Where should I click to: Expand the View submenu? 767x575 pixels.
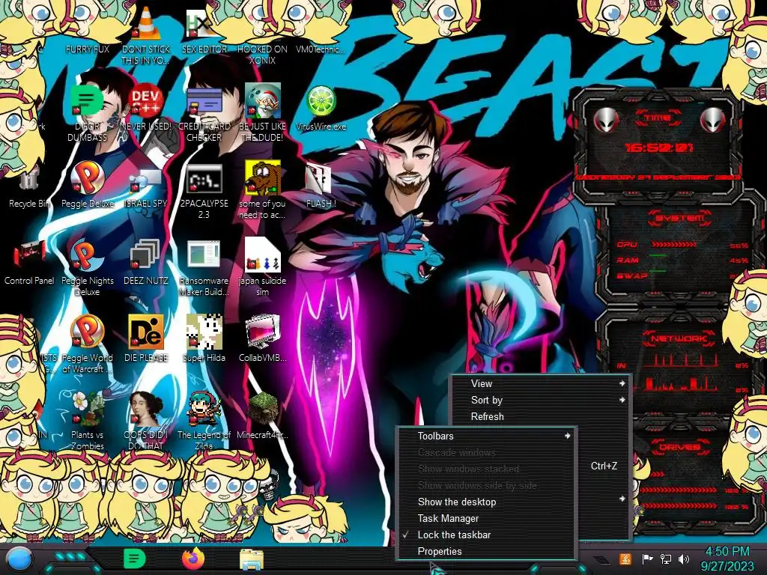coord(541,384)
